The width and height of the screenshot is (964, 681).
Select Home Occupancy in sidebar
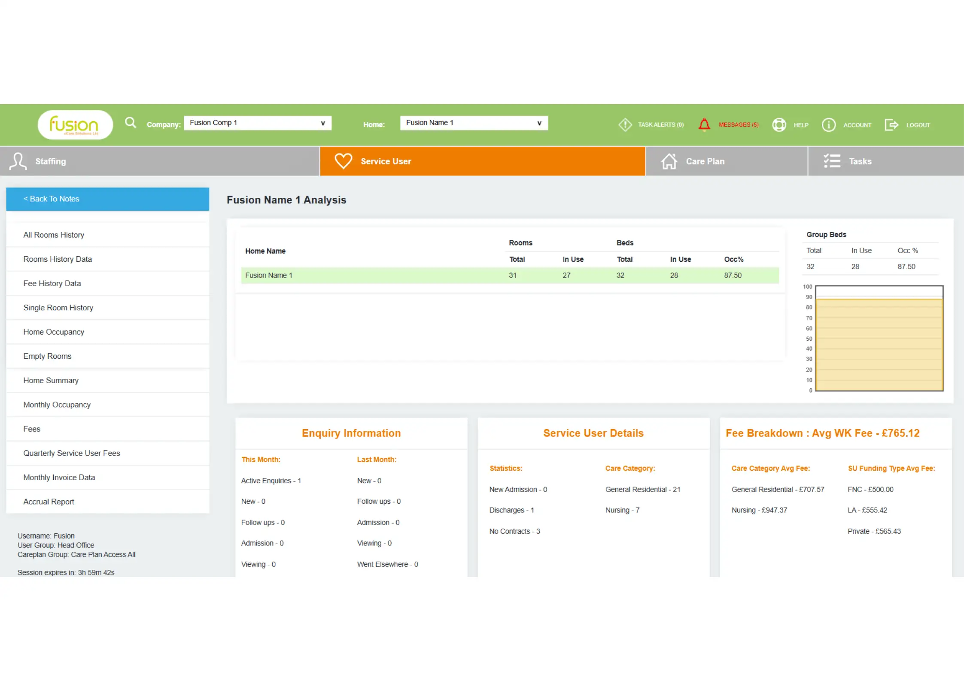(x=54, y=332)
